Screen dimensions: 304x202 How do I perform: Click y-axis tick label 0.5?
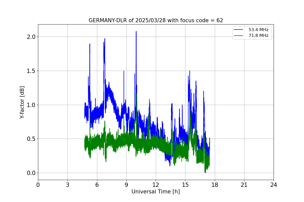[x=31, y=139]
